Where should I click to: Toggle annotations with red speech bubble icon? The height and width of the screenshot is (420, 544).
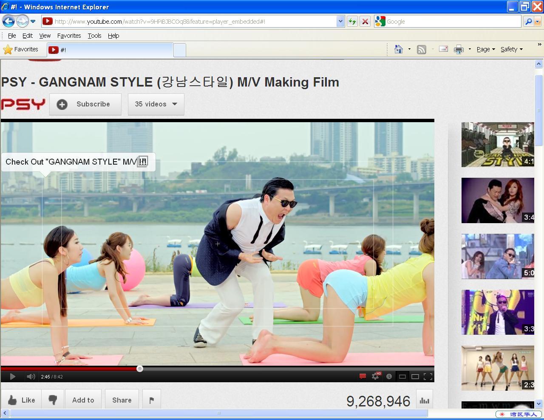point(363,376)
